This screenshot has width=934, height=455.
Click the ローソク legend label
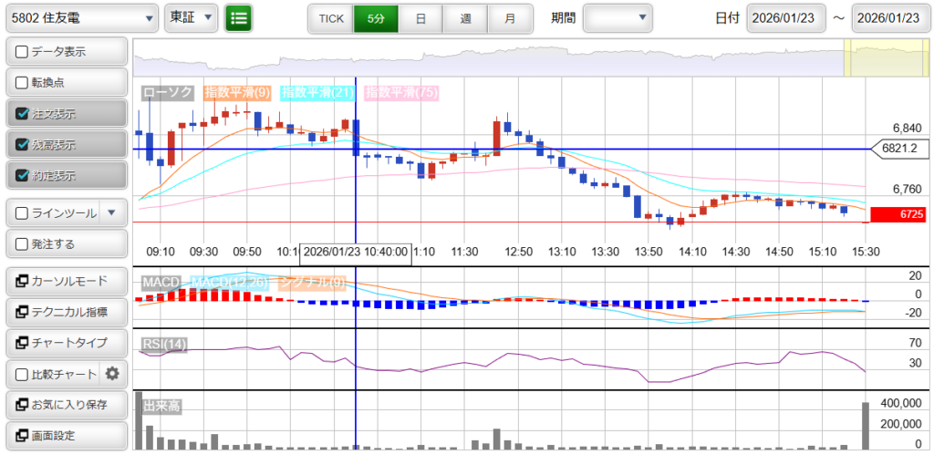tap(169, 92)
